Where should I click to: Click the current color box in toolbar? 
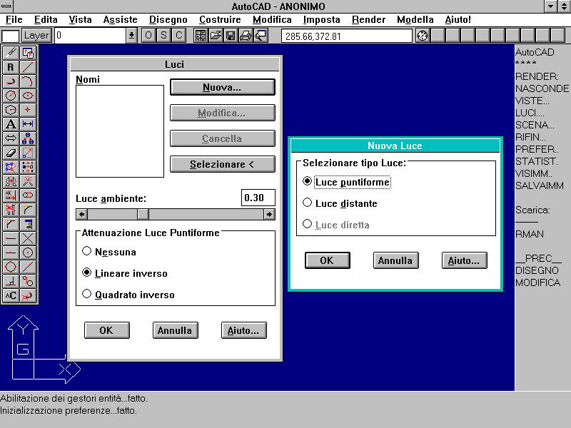tap(10, 36)
